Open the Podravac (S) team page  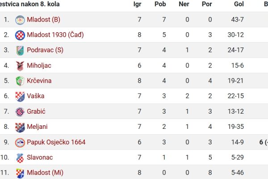coord(45,50)
